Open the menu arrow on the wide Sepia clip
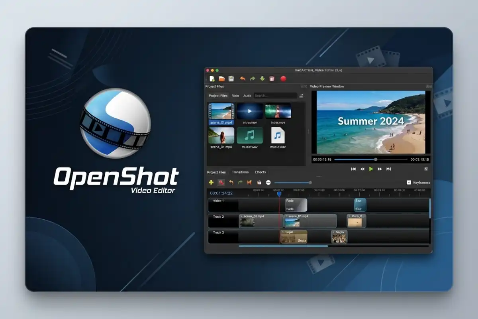 282,232
